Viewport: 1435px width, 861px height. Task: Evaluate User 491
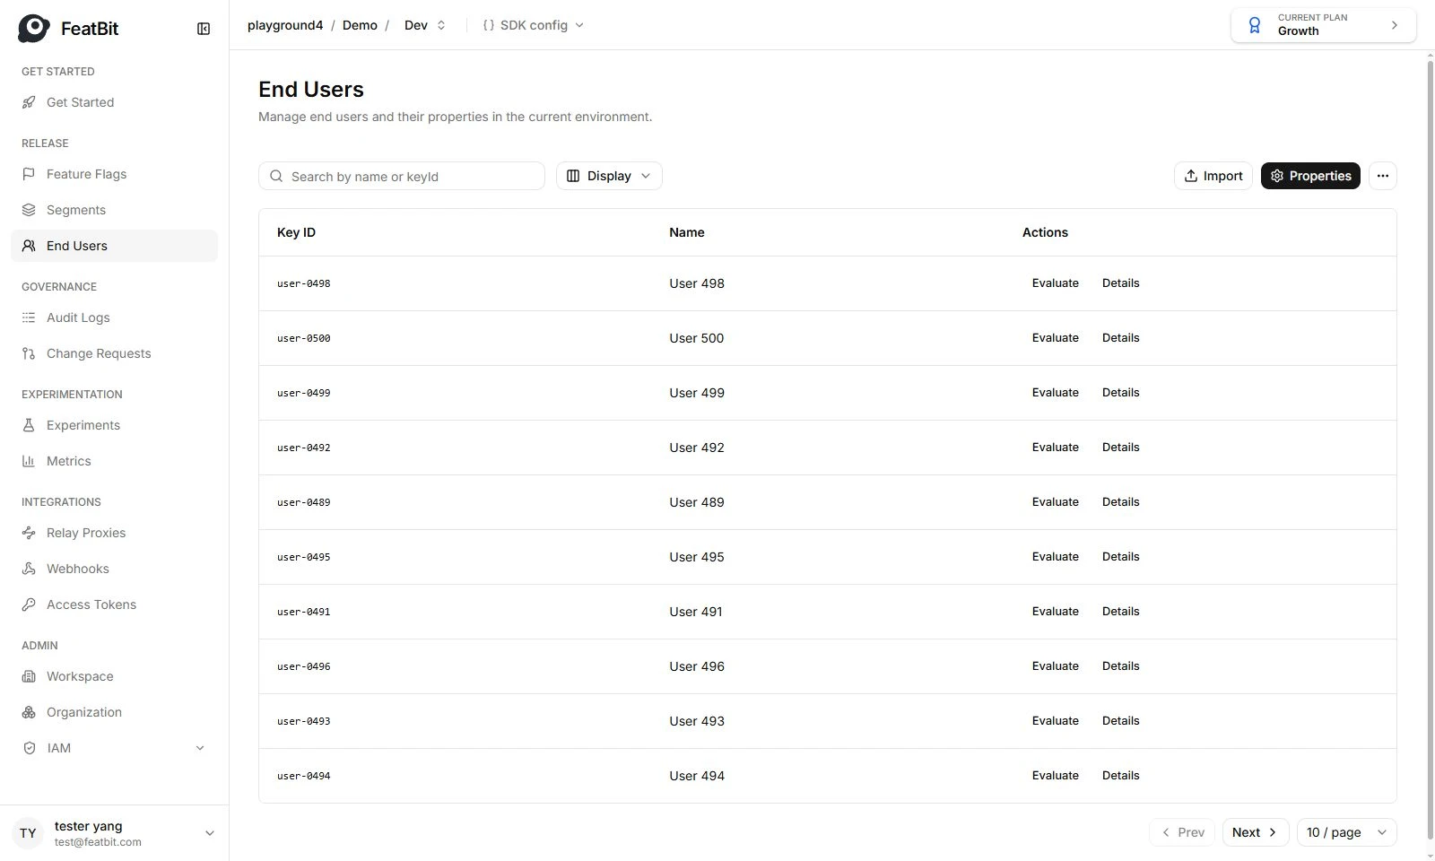[x=1056, y=612]
